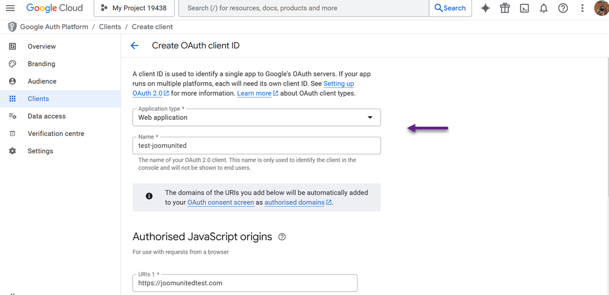
Task: Focus the top search resources field
Action: pyautogui.click(x=304, y=8)
